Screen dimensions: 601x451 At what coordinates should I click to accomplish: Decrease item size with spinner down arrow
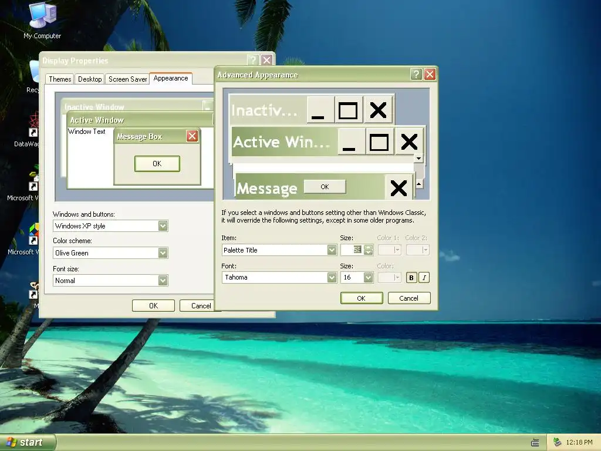(369, 253)
